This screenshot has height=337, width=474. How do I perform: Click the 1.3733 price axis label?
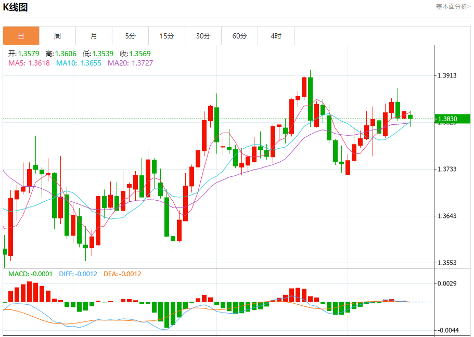[x=447, y=169]
